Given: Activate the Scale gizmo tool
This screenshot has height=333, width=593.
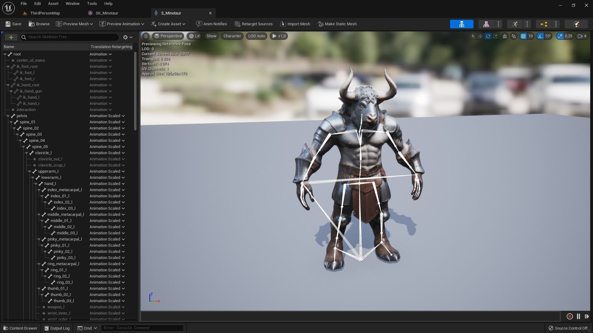Looking at the screenshot, I should click(x=495, y=36).
